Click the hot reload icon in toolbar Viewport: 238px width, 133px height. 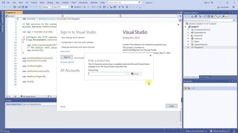click(x=89, y=7)
